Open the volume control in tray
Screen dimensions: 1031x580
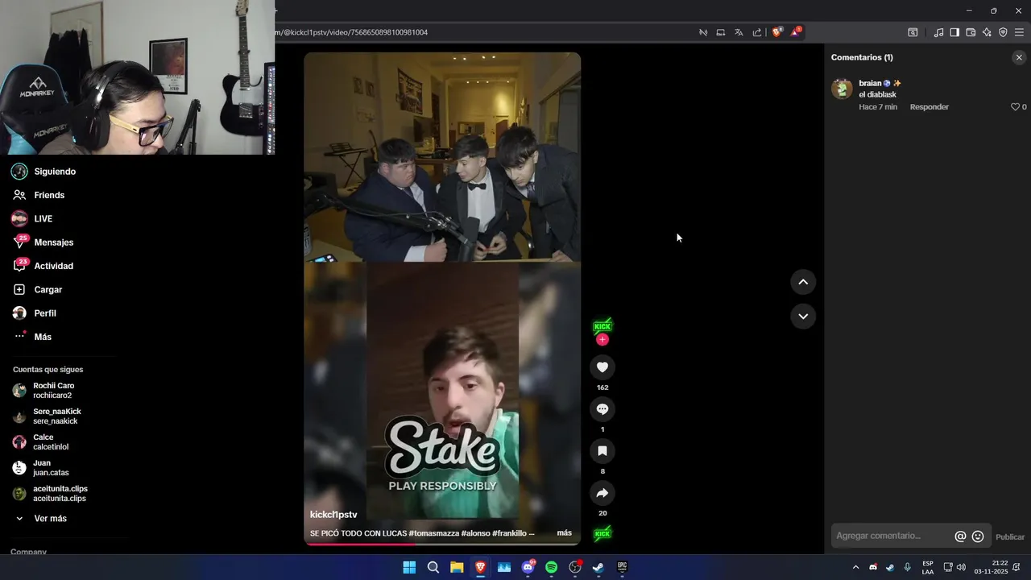pos(961,567)
